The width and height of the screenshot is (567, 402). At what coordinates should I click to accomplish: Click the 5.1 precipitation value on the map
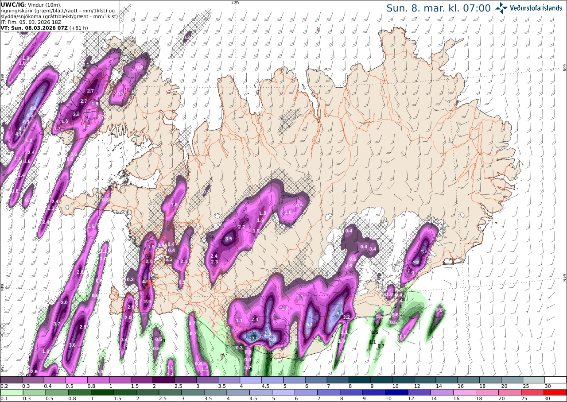point(310,325)
